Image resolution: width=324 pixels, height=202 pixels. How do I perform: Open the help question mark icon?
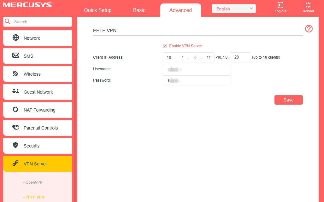[x=309, y=29]
